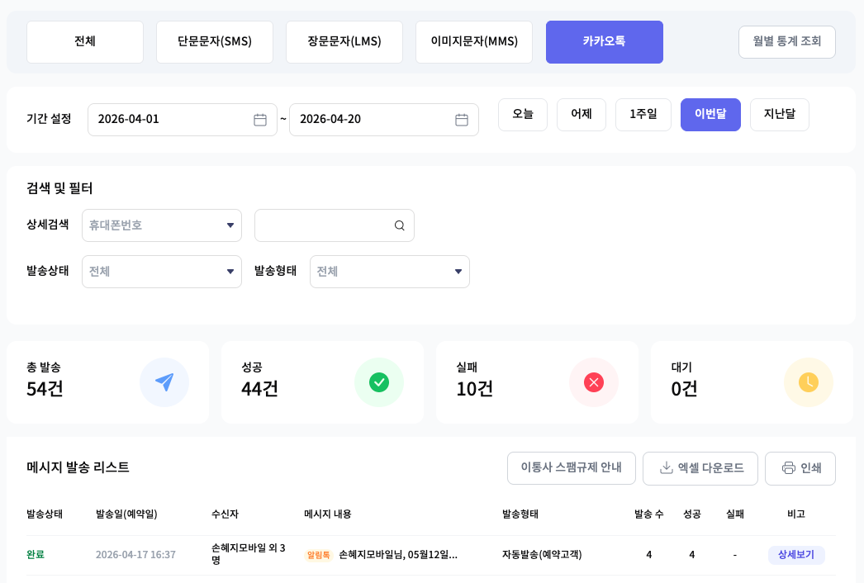864x583 pixels.
Task: Switch to the 장문문자(LMS) tab
Action: tap(344, 42)
